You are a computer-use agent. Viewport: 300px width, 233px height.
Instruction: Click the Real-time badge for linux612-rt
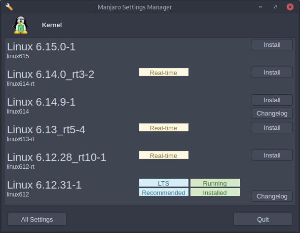click(x=164, y=155)
